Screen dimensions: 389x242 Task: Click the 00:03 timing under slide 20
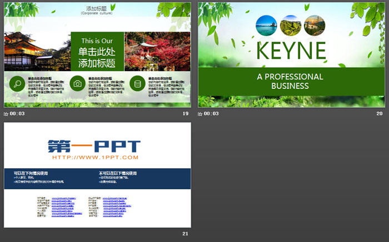(211, 114)
